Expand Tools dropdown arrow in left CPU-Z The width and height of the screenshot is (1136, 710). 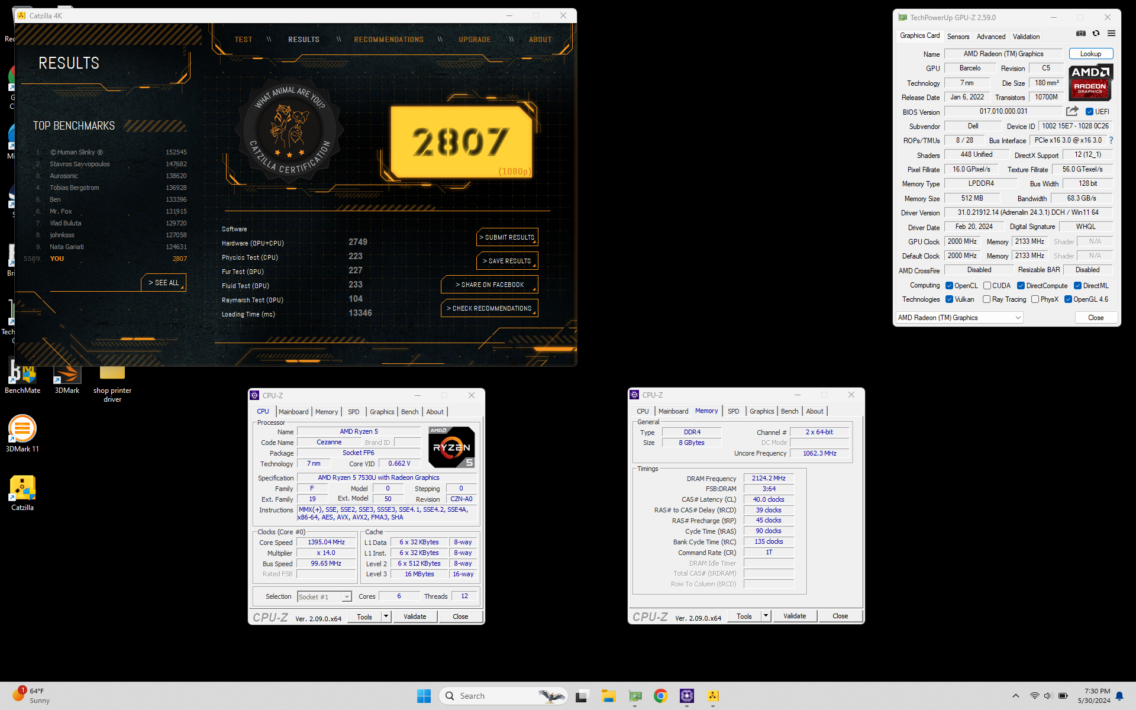pyautogui.click(x=386, y=617)
